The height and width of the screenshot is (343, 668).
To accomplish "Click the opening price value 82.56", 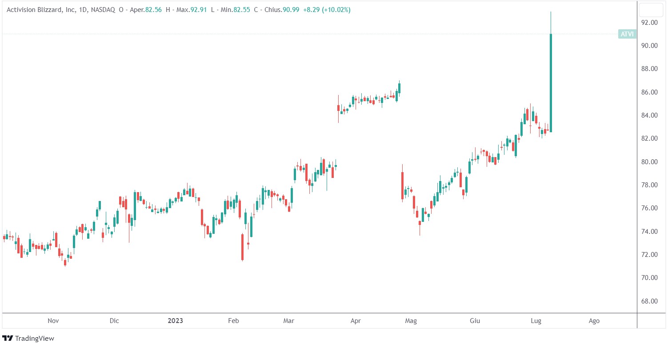I will click(154, 10).
